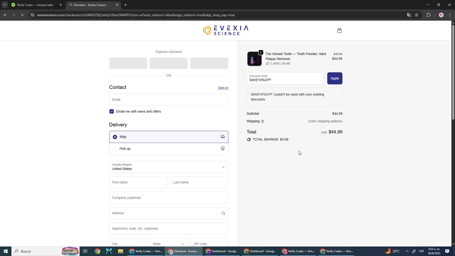This screenshot has height=256, width=455.
Task: Open the pen workspace icon in system tray
Action: pyautogui.click(x=414, y=251)
